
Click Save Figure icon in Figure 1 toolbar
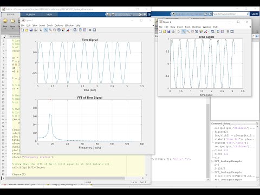tap(31, 30)
